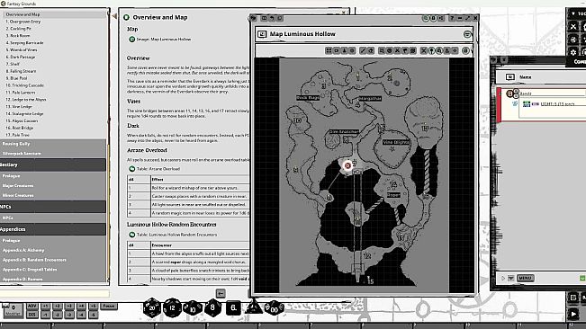Select '1. Overgrown Entry' page
This screenshot has width=586, height=329.
click(x=23, y=22)
